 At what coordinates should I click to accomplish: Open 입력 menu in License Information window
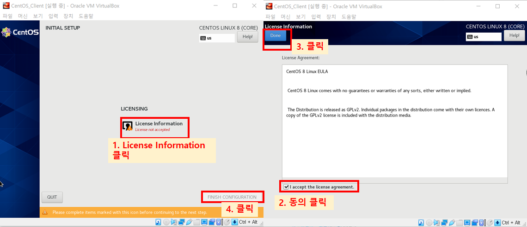coord(316,17)
